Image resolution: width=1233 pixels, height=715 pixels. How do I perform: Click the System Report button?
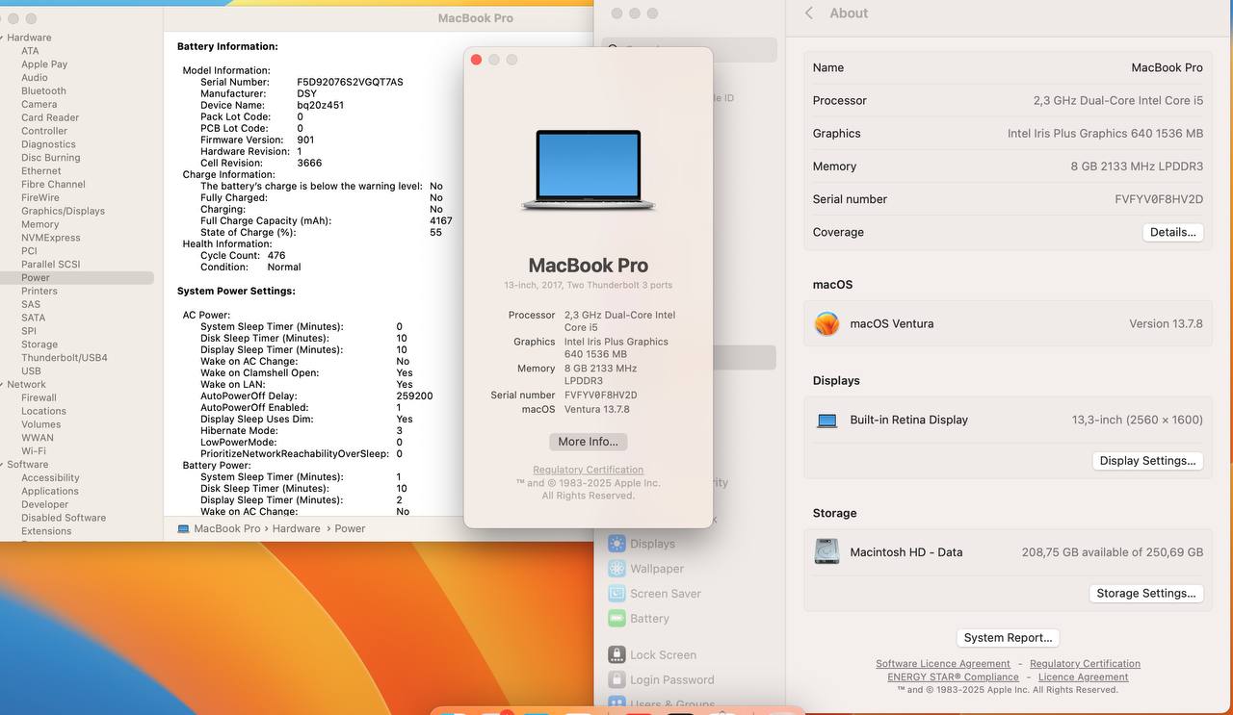pos(1008,638)
